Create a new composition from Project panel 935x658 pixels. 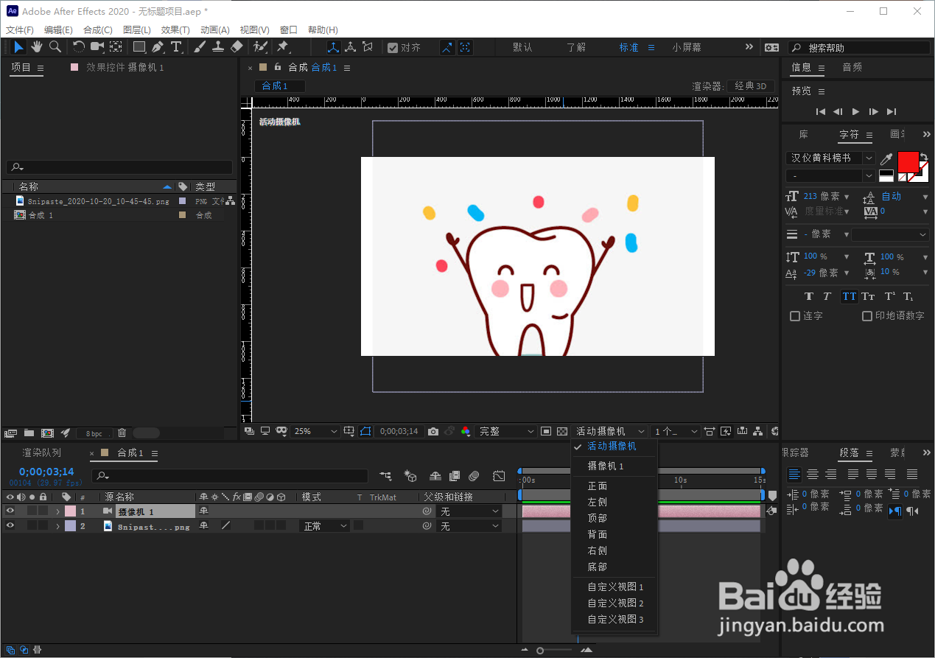click(x=47, y=433)
